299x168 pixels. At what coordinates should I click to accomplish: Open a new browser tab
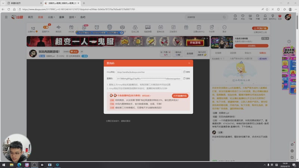[84, 3]
